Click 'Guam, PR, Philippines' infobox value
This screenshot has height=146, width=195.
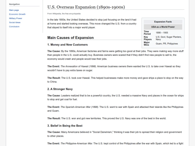(167, 44)
